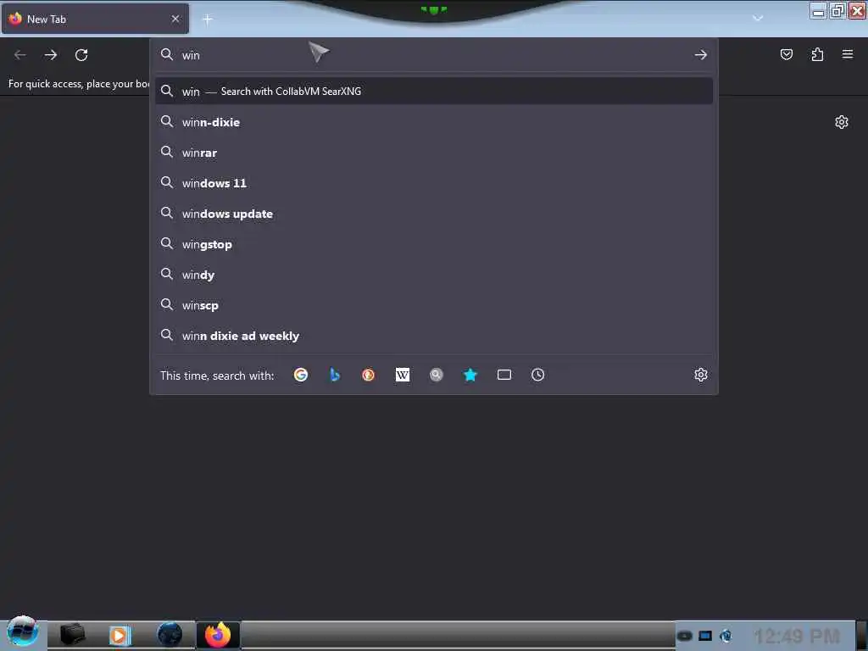The width and height of the screenshot is (868, 651).
Task: Open globe browser taskbar icon
Action: point(170,634)
